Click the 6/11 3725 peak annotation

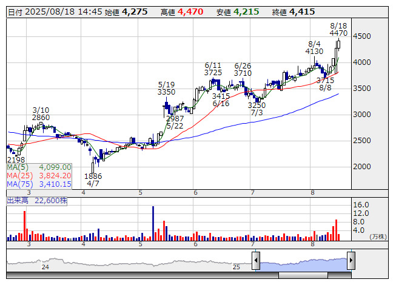click(x=213, y=69)
